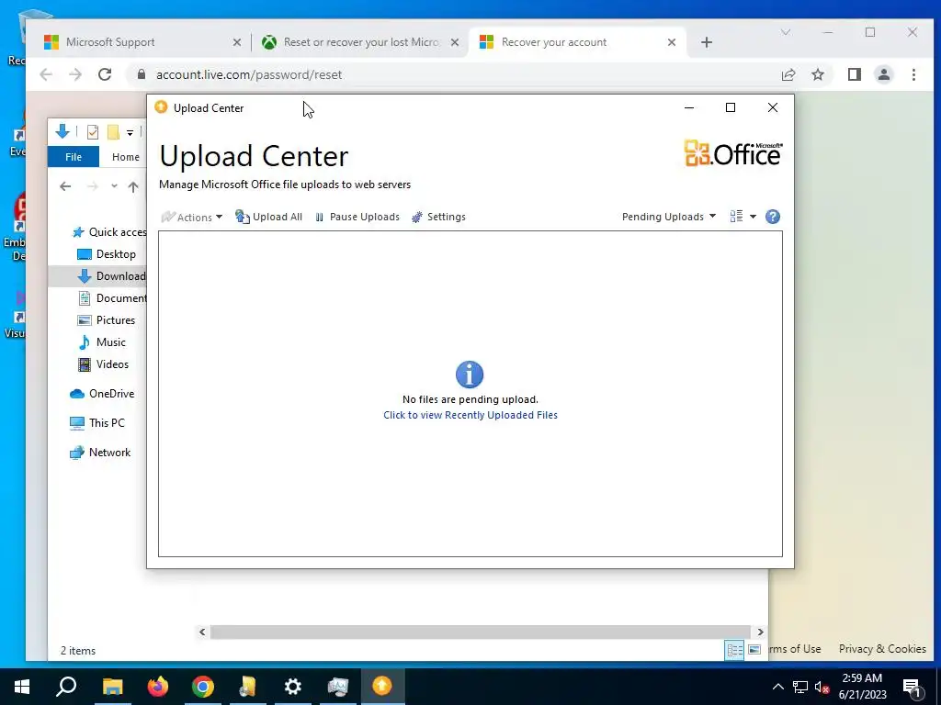Select Quick access in the navigation pane
The height and width of the screenshot is (705, 941).
108,232
